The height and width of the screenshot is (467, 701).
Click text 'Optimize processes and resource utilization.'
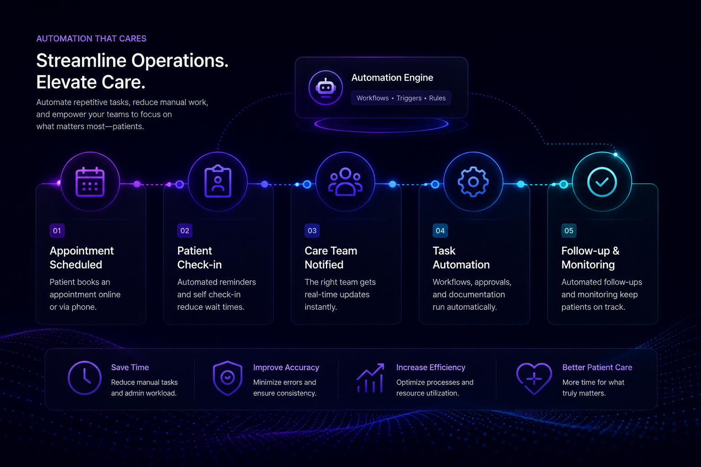(x=435, y=388)
